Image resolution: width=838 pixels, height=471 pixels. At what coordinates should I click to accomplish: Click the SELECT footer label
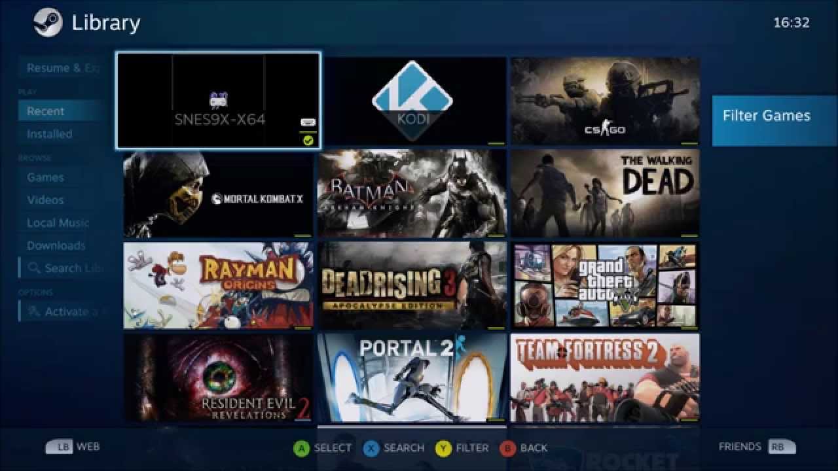333,448
